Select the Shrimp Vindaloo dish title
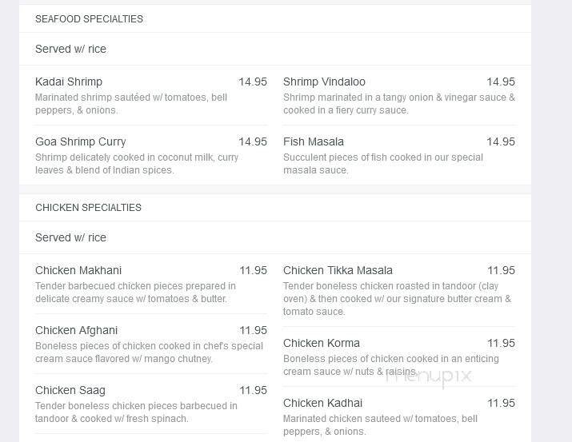572x442 pixels. (x=324, y=82)
